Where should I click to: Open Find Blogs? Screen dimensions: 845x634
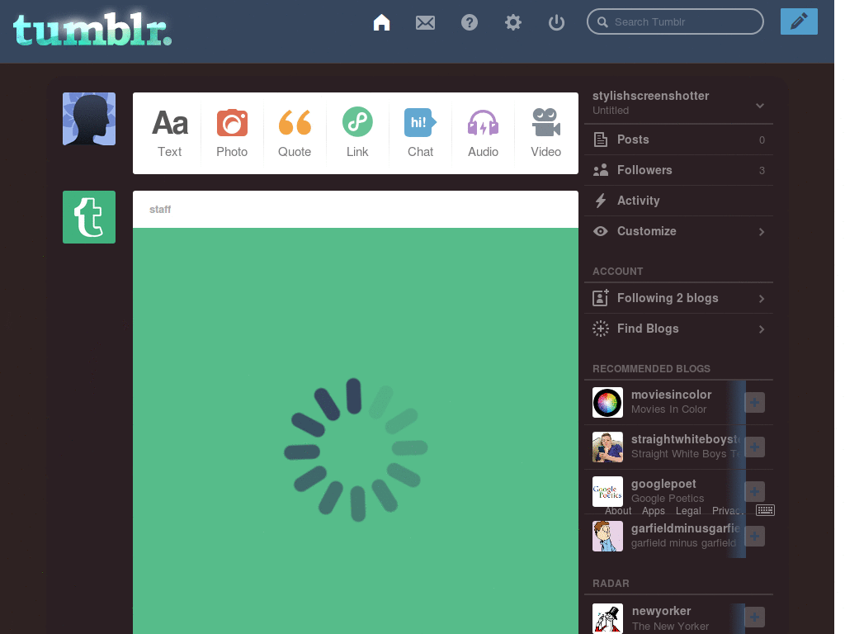tap(678, 329)
